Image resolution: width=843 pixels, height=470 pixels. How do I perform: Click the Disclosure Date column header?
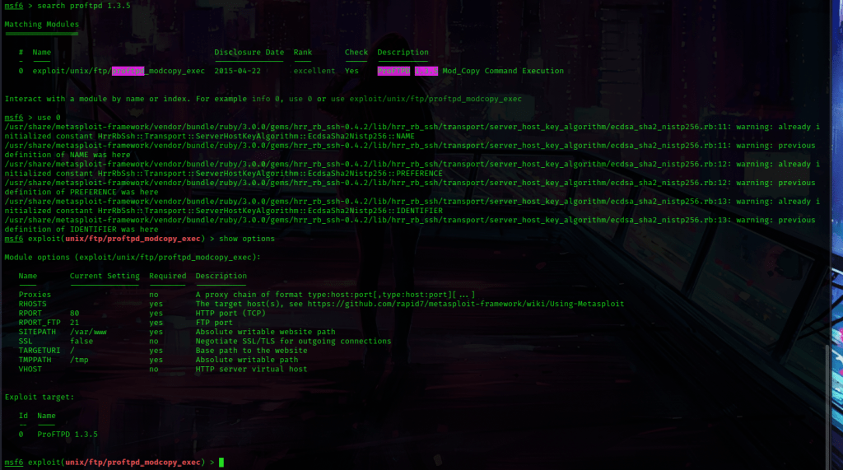click(249, 53)
